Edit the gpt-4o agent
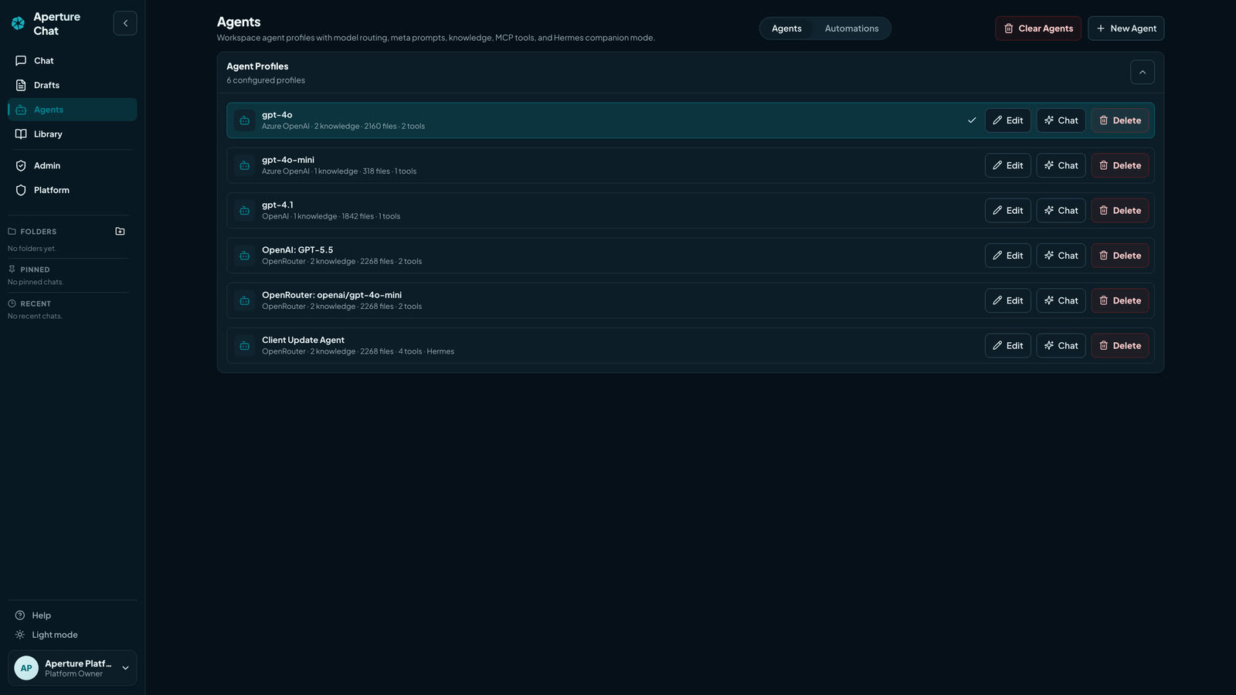Screen dimensions: 1236x695 (x=1007, y=120)
